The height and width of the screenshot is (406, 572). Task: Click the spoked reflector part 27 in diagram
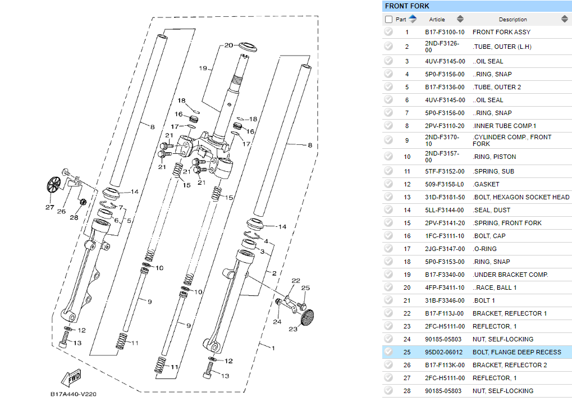pyautogui.click(x=53, y=185)
